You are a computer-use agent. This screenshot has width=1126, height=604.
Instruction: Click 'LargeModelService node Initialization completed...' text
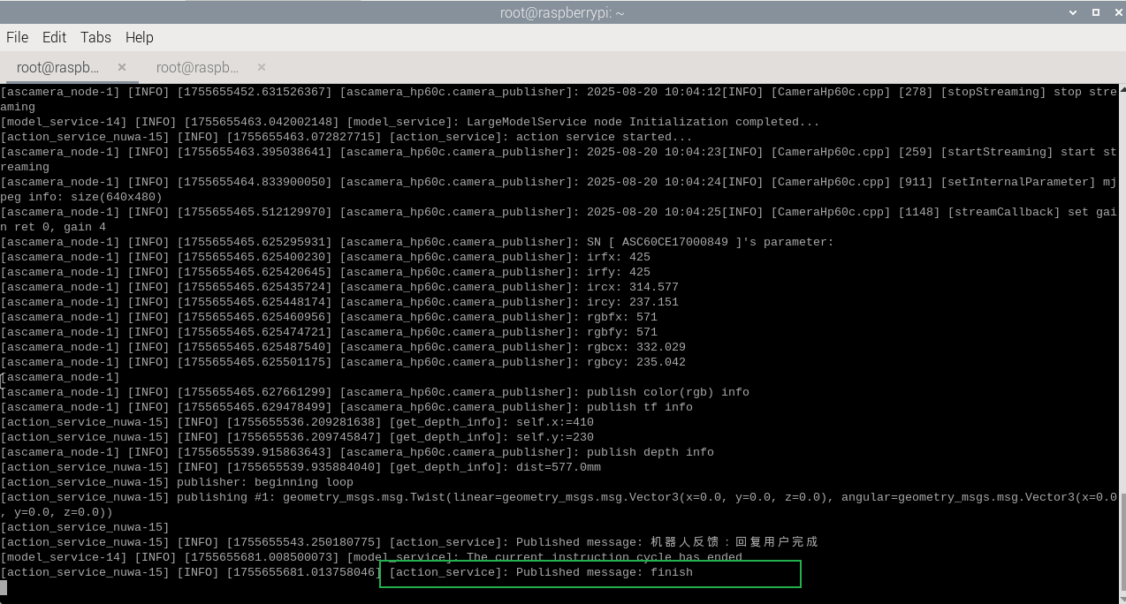643,122
